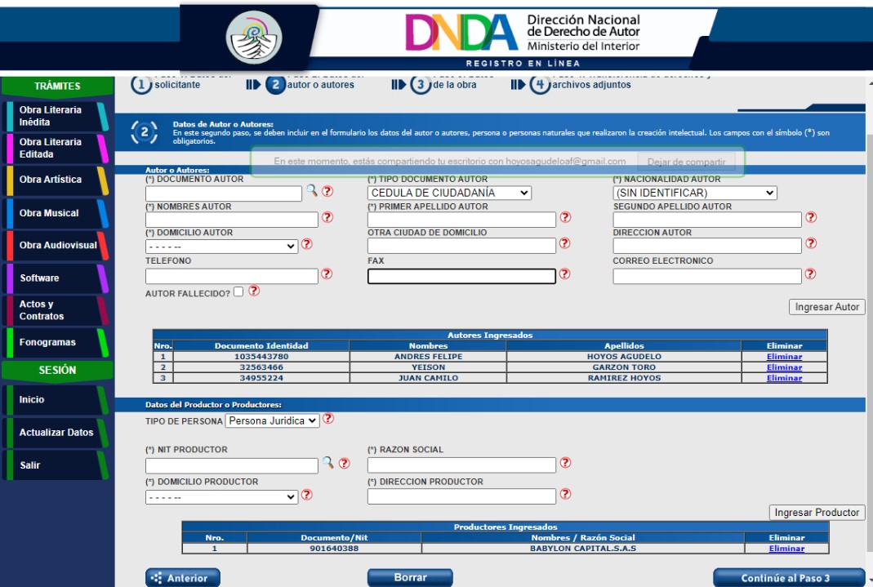873x587 pixels.
Task: Select Obra Artística menu item
Action: tap(56, 180)
